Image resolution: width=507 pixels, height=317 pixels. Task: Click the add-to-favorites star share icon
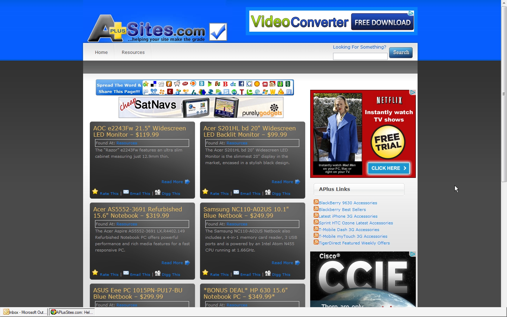(x=146, y=84)
